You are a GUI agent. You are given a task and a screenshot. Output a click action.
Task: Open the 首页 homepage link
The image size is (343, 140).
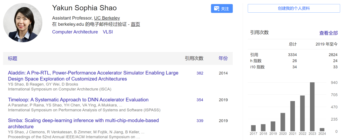[135, 24]
